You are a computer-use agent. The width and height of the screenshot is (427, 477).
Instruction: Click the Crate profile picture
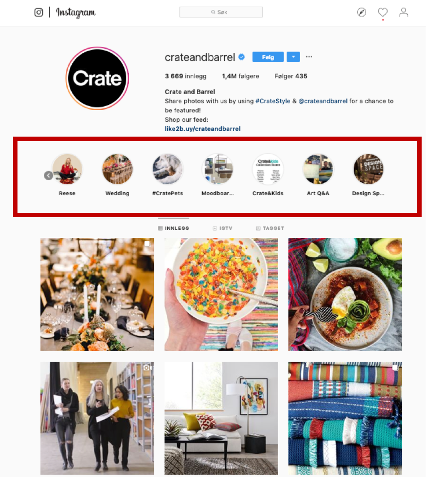97,78
